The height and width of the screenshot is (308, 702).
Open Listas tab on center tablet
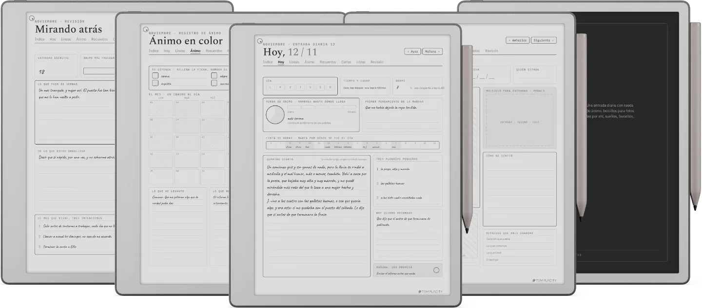tap(361, 62)
